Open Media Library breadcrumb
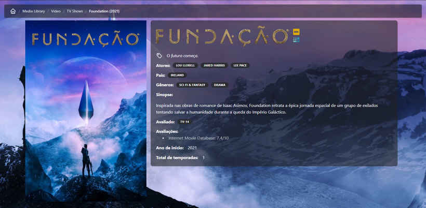 (x=34, y=11)
